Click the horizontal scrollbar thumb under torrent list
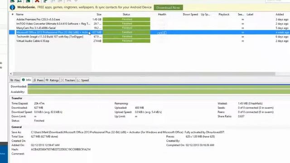 click(x=144, y=74)
